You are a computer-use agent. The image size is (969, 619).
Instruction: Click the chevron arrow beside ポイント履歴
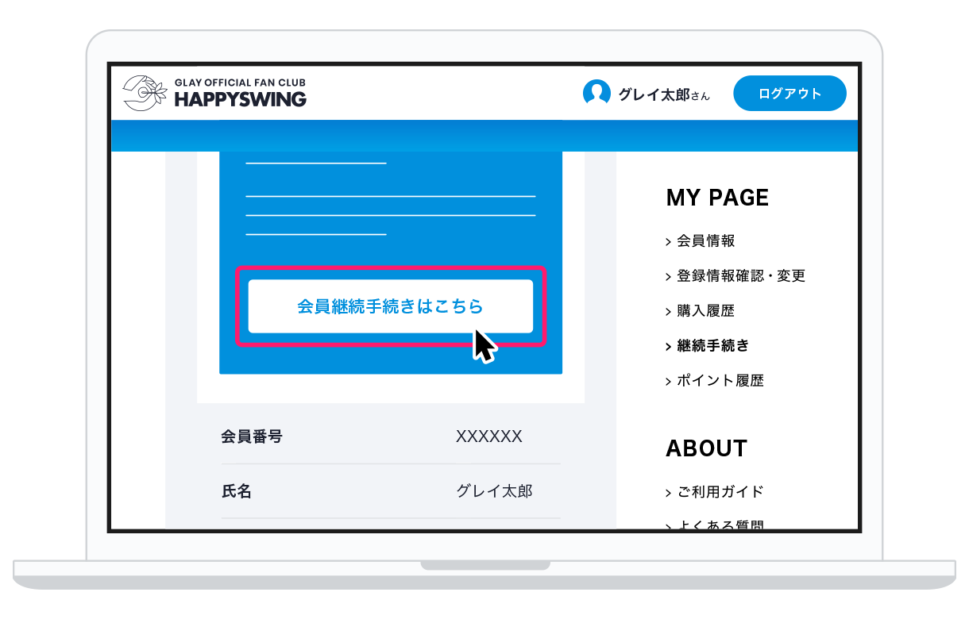click(669, 382)
